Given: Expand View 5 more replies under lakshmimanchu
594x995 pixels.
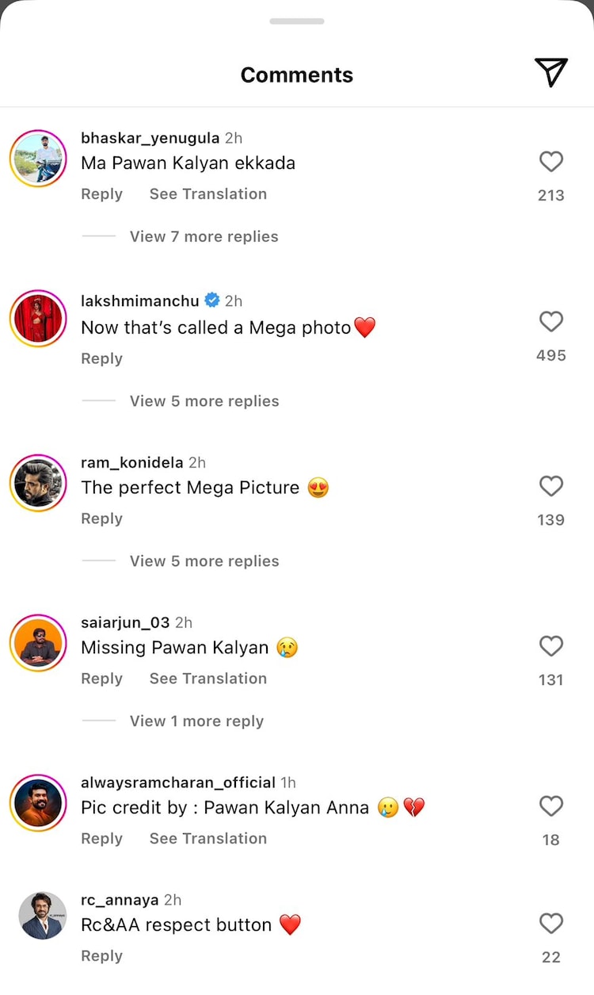Looking at the screenshot, I should (204, 401).
